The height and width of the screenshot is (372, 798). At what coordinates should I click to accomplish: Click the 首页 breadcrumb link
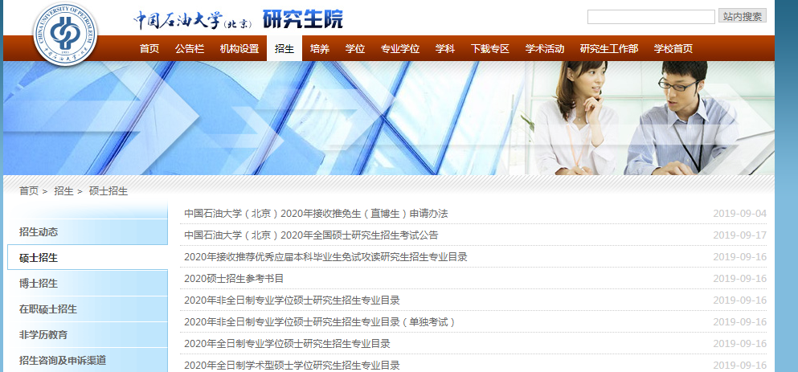click(29, 191)
